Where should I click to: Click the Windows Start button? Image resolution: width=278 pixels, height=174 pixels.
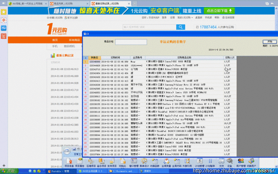click(x=9, y=171)
